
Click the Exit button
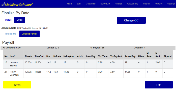click(x=159, y=85)
